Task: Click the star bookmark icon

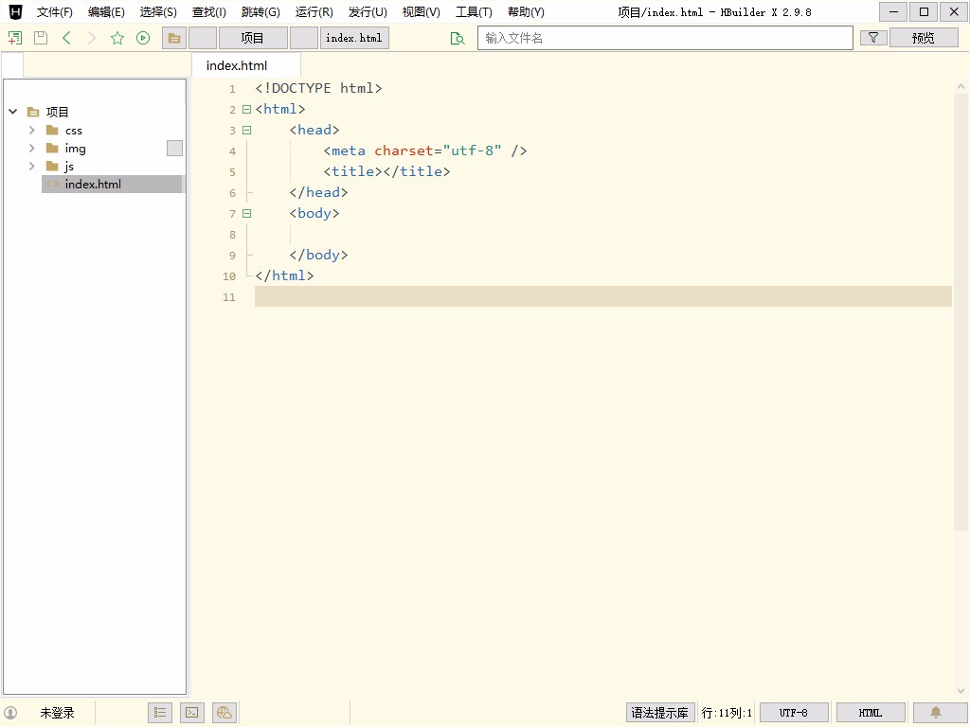Action: click(x=117, y=38)
